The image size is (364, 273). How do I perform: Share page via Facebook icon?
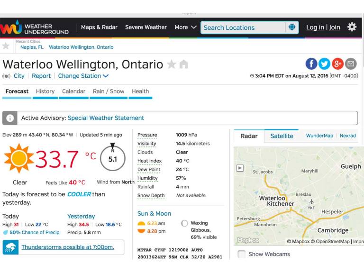tap(311, 64)
